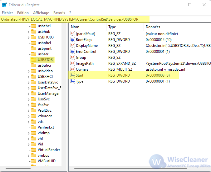Click the usbprint folder icon
Viewport: 211px width, 172px height.
(34, 48)
